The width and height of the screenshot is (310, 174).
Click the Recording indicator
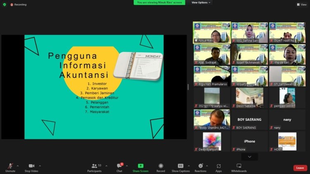pos(18,5)
